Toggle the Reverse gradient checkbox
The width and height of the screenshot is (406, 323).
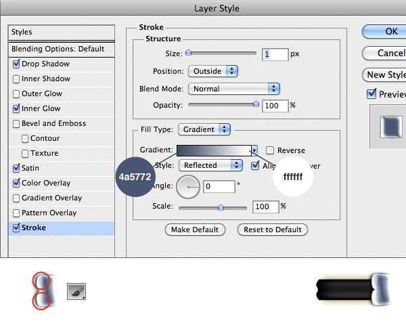point(270,150)
